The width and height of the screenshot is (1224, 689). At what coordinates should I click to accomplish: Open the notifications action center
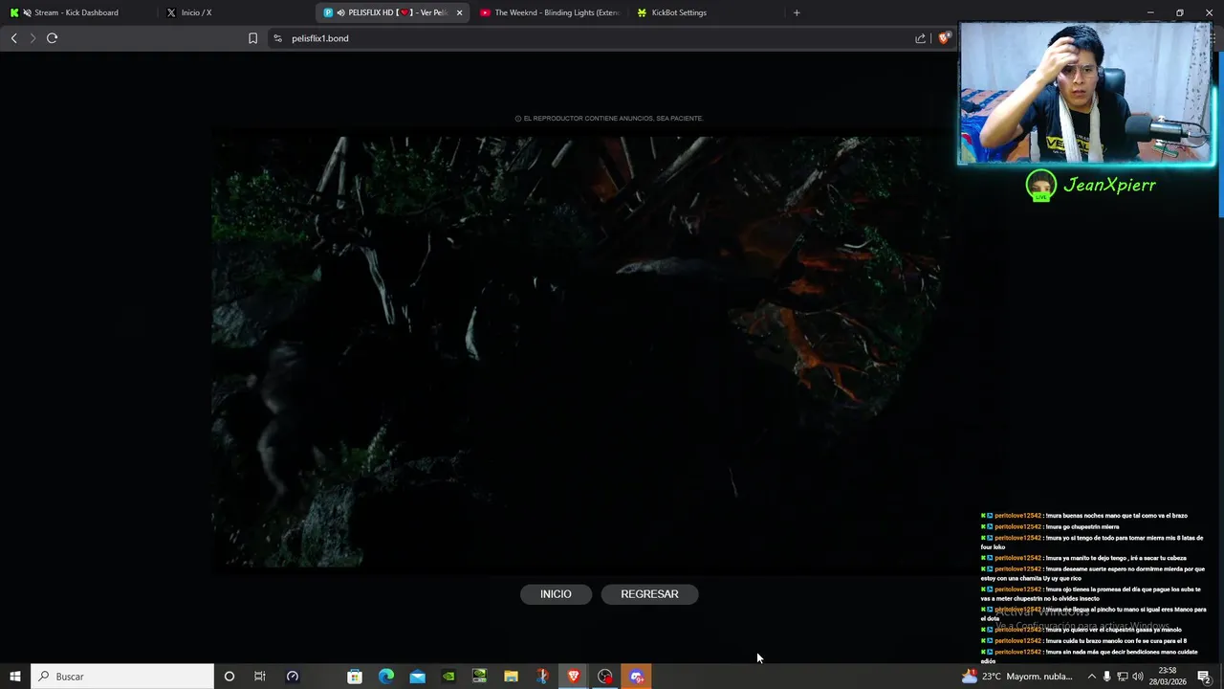point(1204,677)
